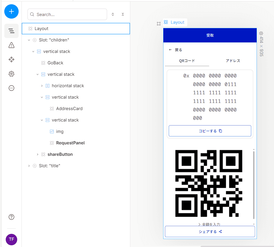Screen dimensions: 274x247
Task: Click the GoBack component icon
Action: (43, 63)
